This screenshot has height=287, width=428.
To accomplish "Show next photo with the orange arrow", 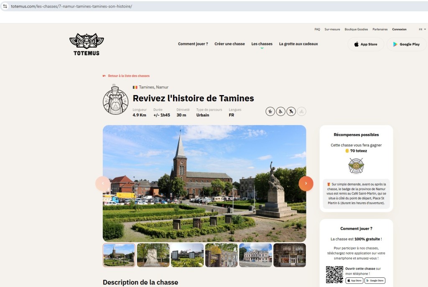I will [306, 184].
